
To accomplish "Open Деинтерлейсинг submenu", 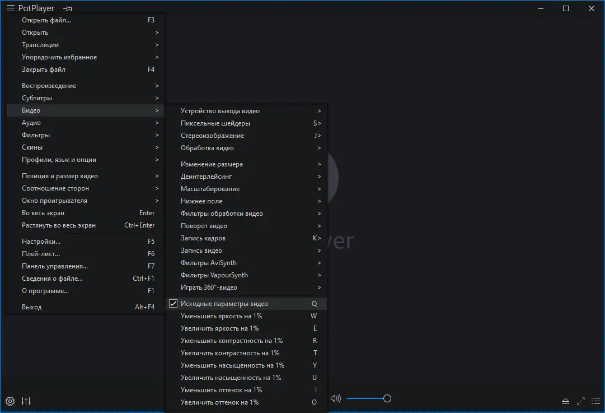I will pos(246,177).
